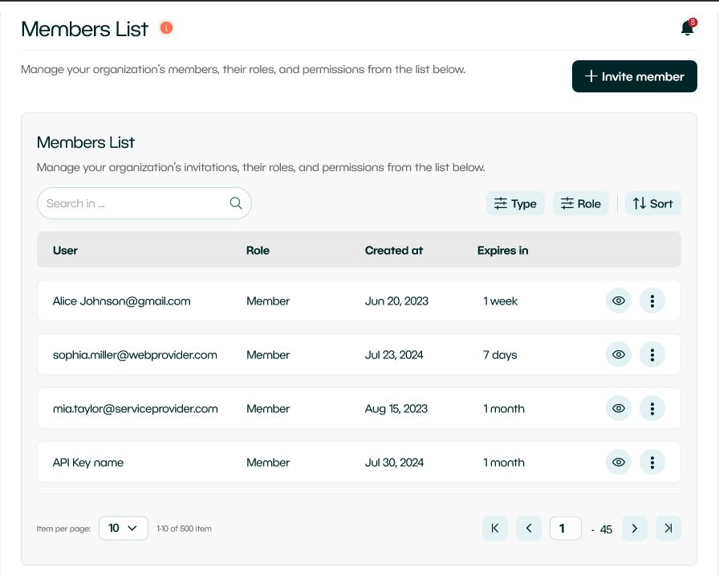The height and width of the screenshot is (576, 719).
Task: Click the Expires in column header
Action: pos(502,251)
